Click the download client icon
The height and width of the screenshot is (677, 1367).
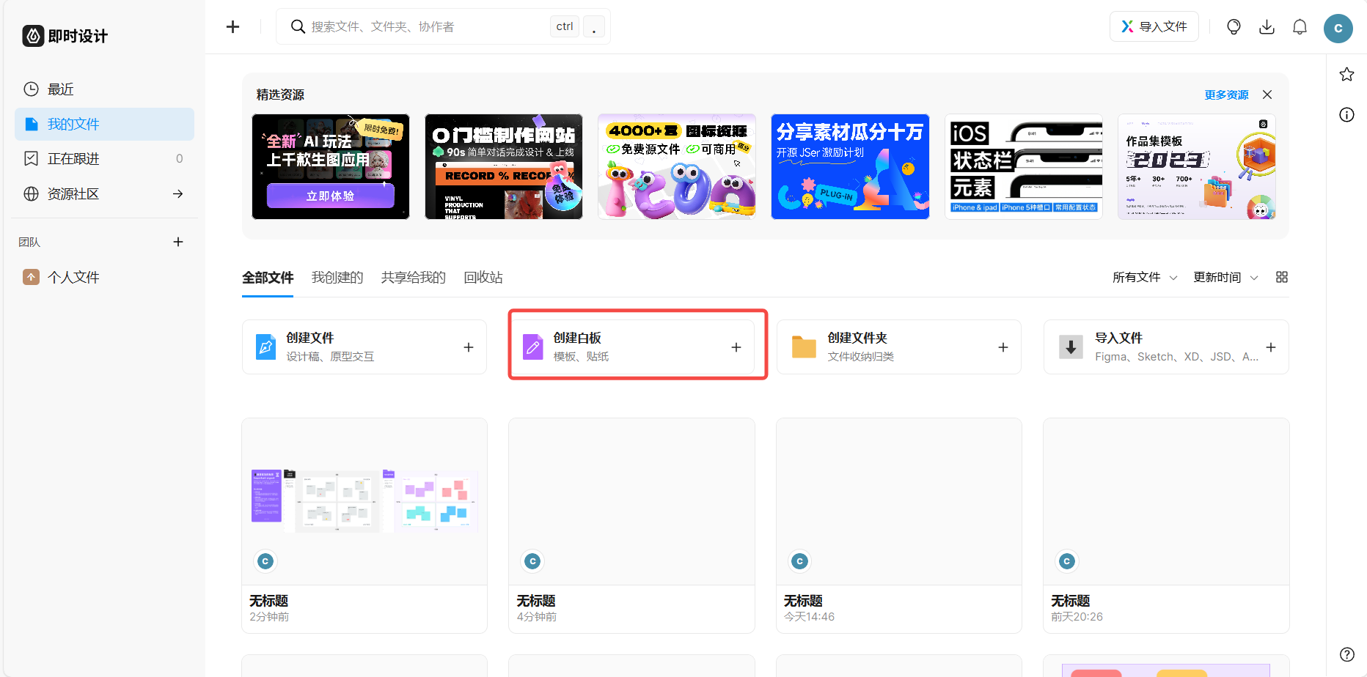(x=1267, y=27)
